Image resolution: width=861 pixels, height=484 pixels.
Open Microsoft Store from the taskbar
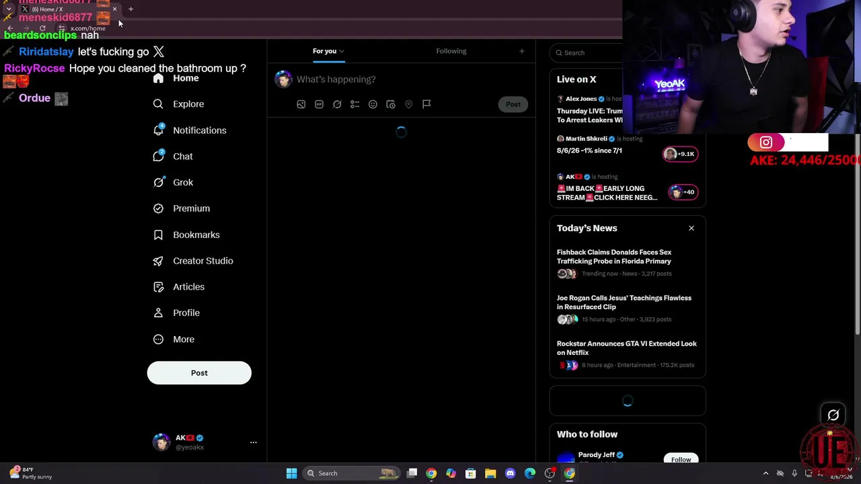coord(471,473)
